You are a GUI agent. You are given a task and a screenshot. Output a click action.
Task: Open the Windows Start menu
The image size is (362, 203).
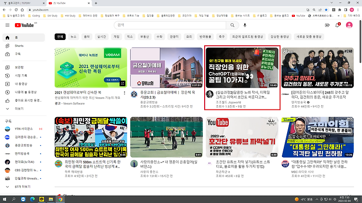pos(4,199)
